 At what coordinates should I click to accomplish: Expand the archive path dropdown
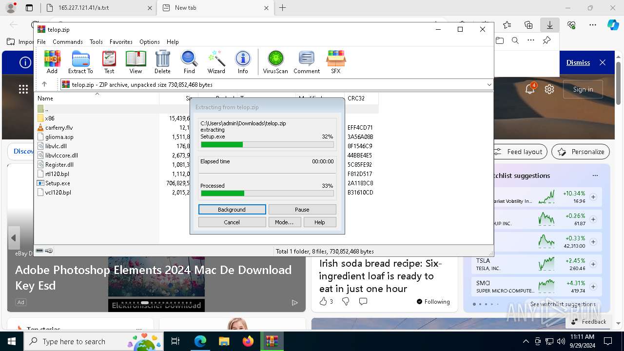[x=489, y=84]
